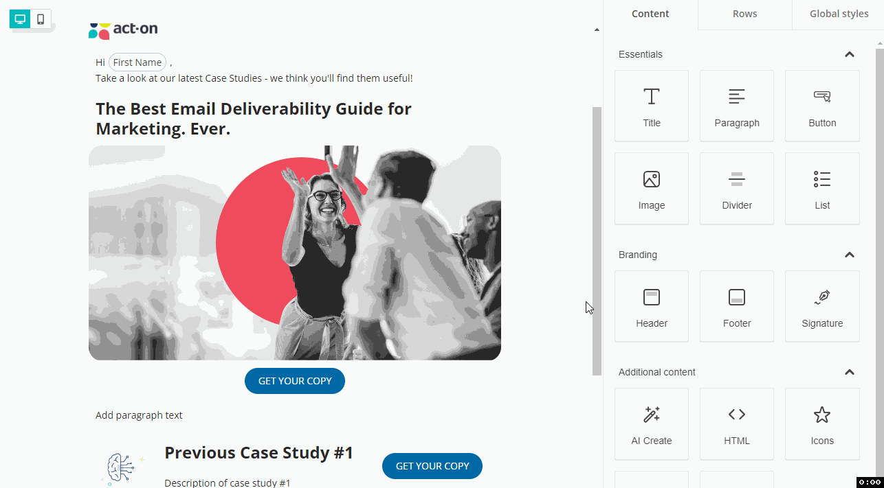
Task: Open the Global styles tab
Action: pyautogui.click(x=839, y=14)
